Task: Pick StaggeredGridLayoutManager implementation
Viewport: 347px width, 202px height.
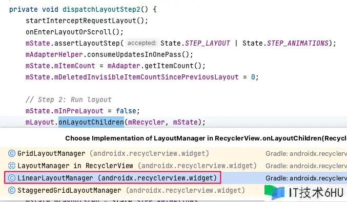Action: coord(173,190)
